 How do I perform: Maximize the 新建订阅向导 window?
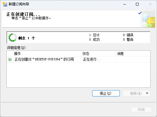pos(137,4)
